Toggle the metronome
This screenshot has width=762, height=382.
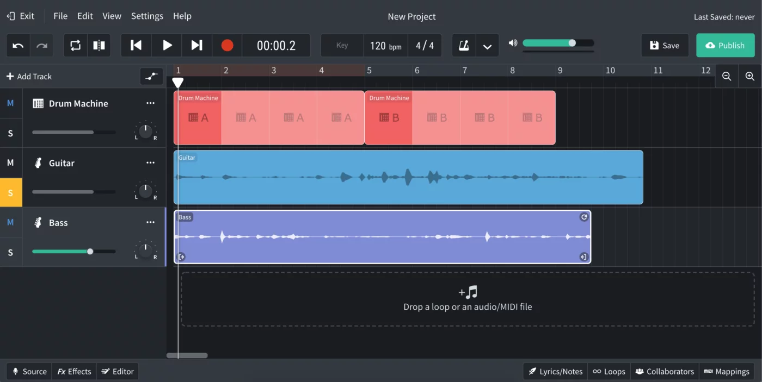464,46
